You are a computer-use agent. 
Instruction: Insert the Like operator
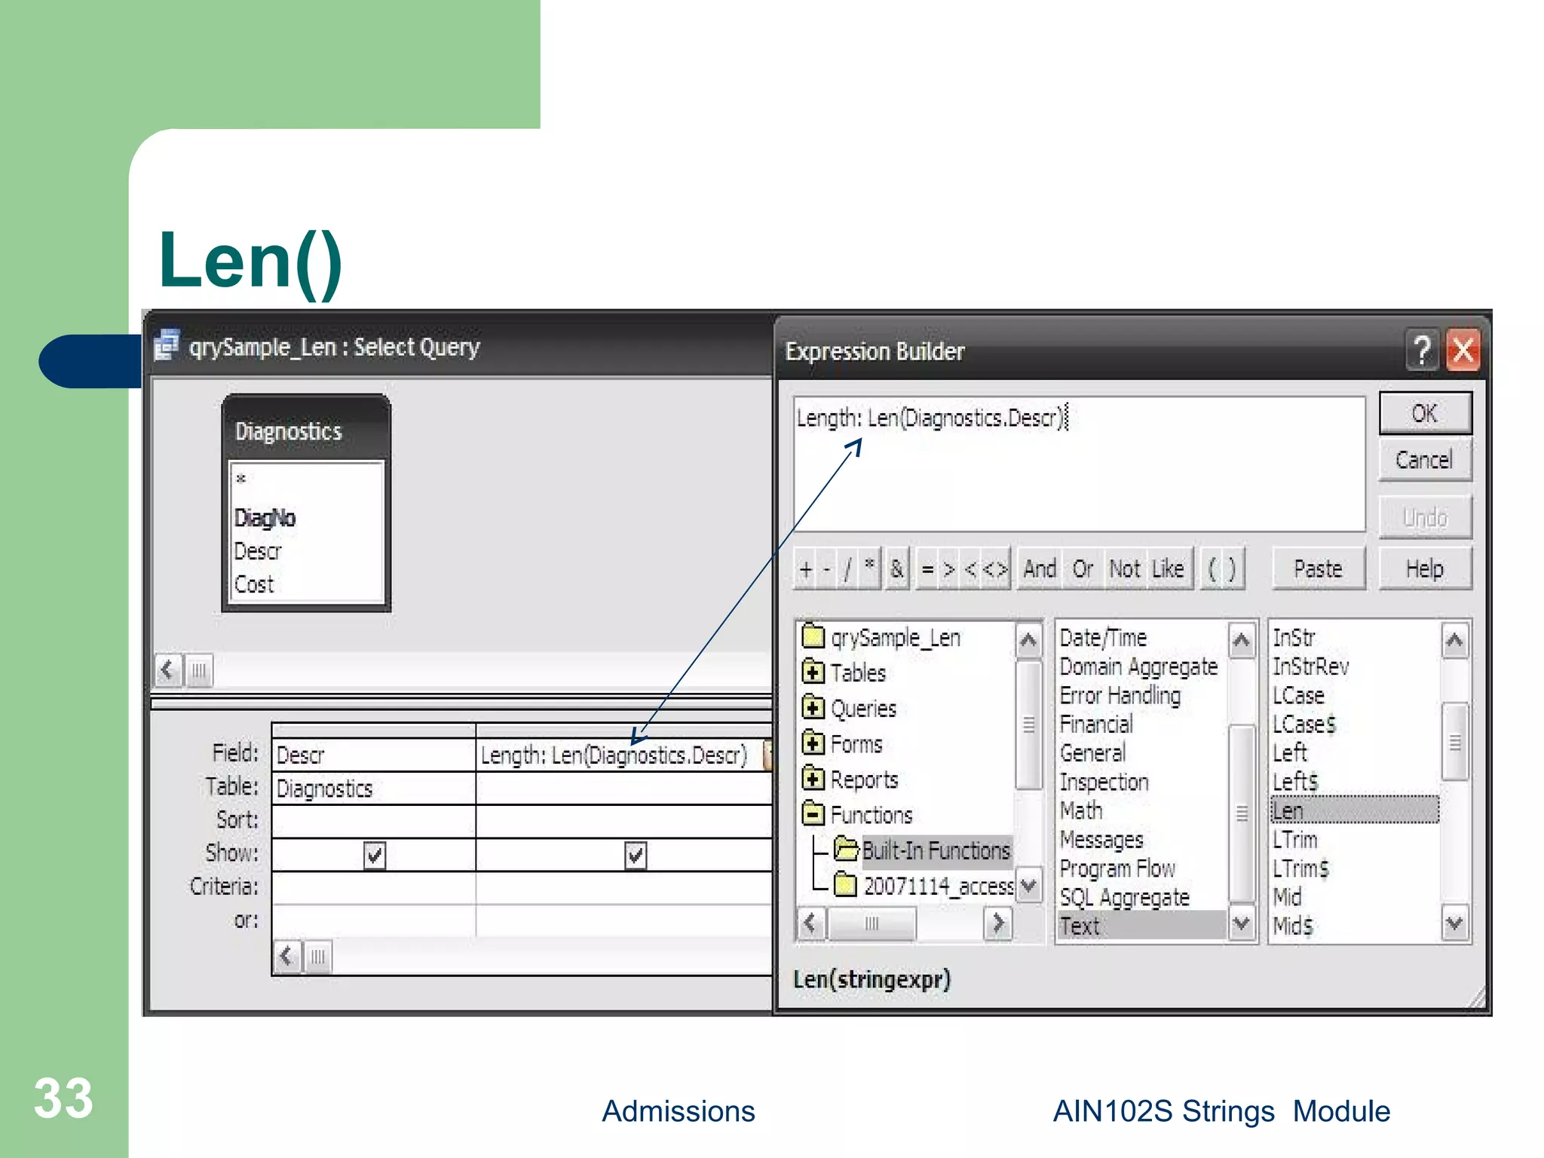tap(1169, 569)
